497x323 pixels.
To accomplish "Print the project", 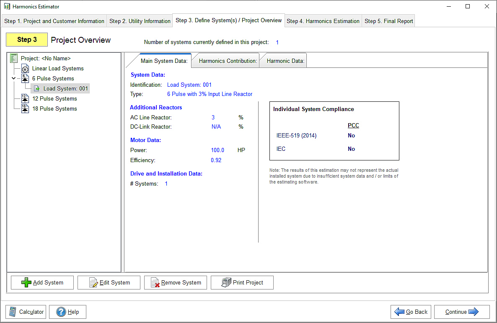I will tap(242, 282).
